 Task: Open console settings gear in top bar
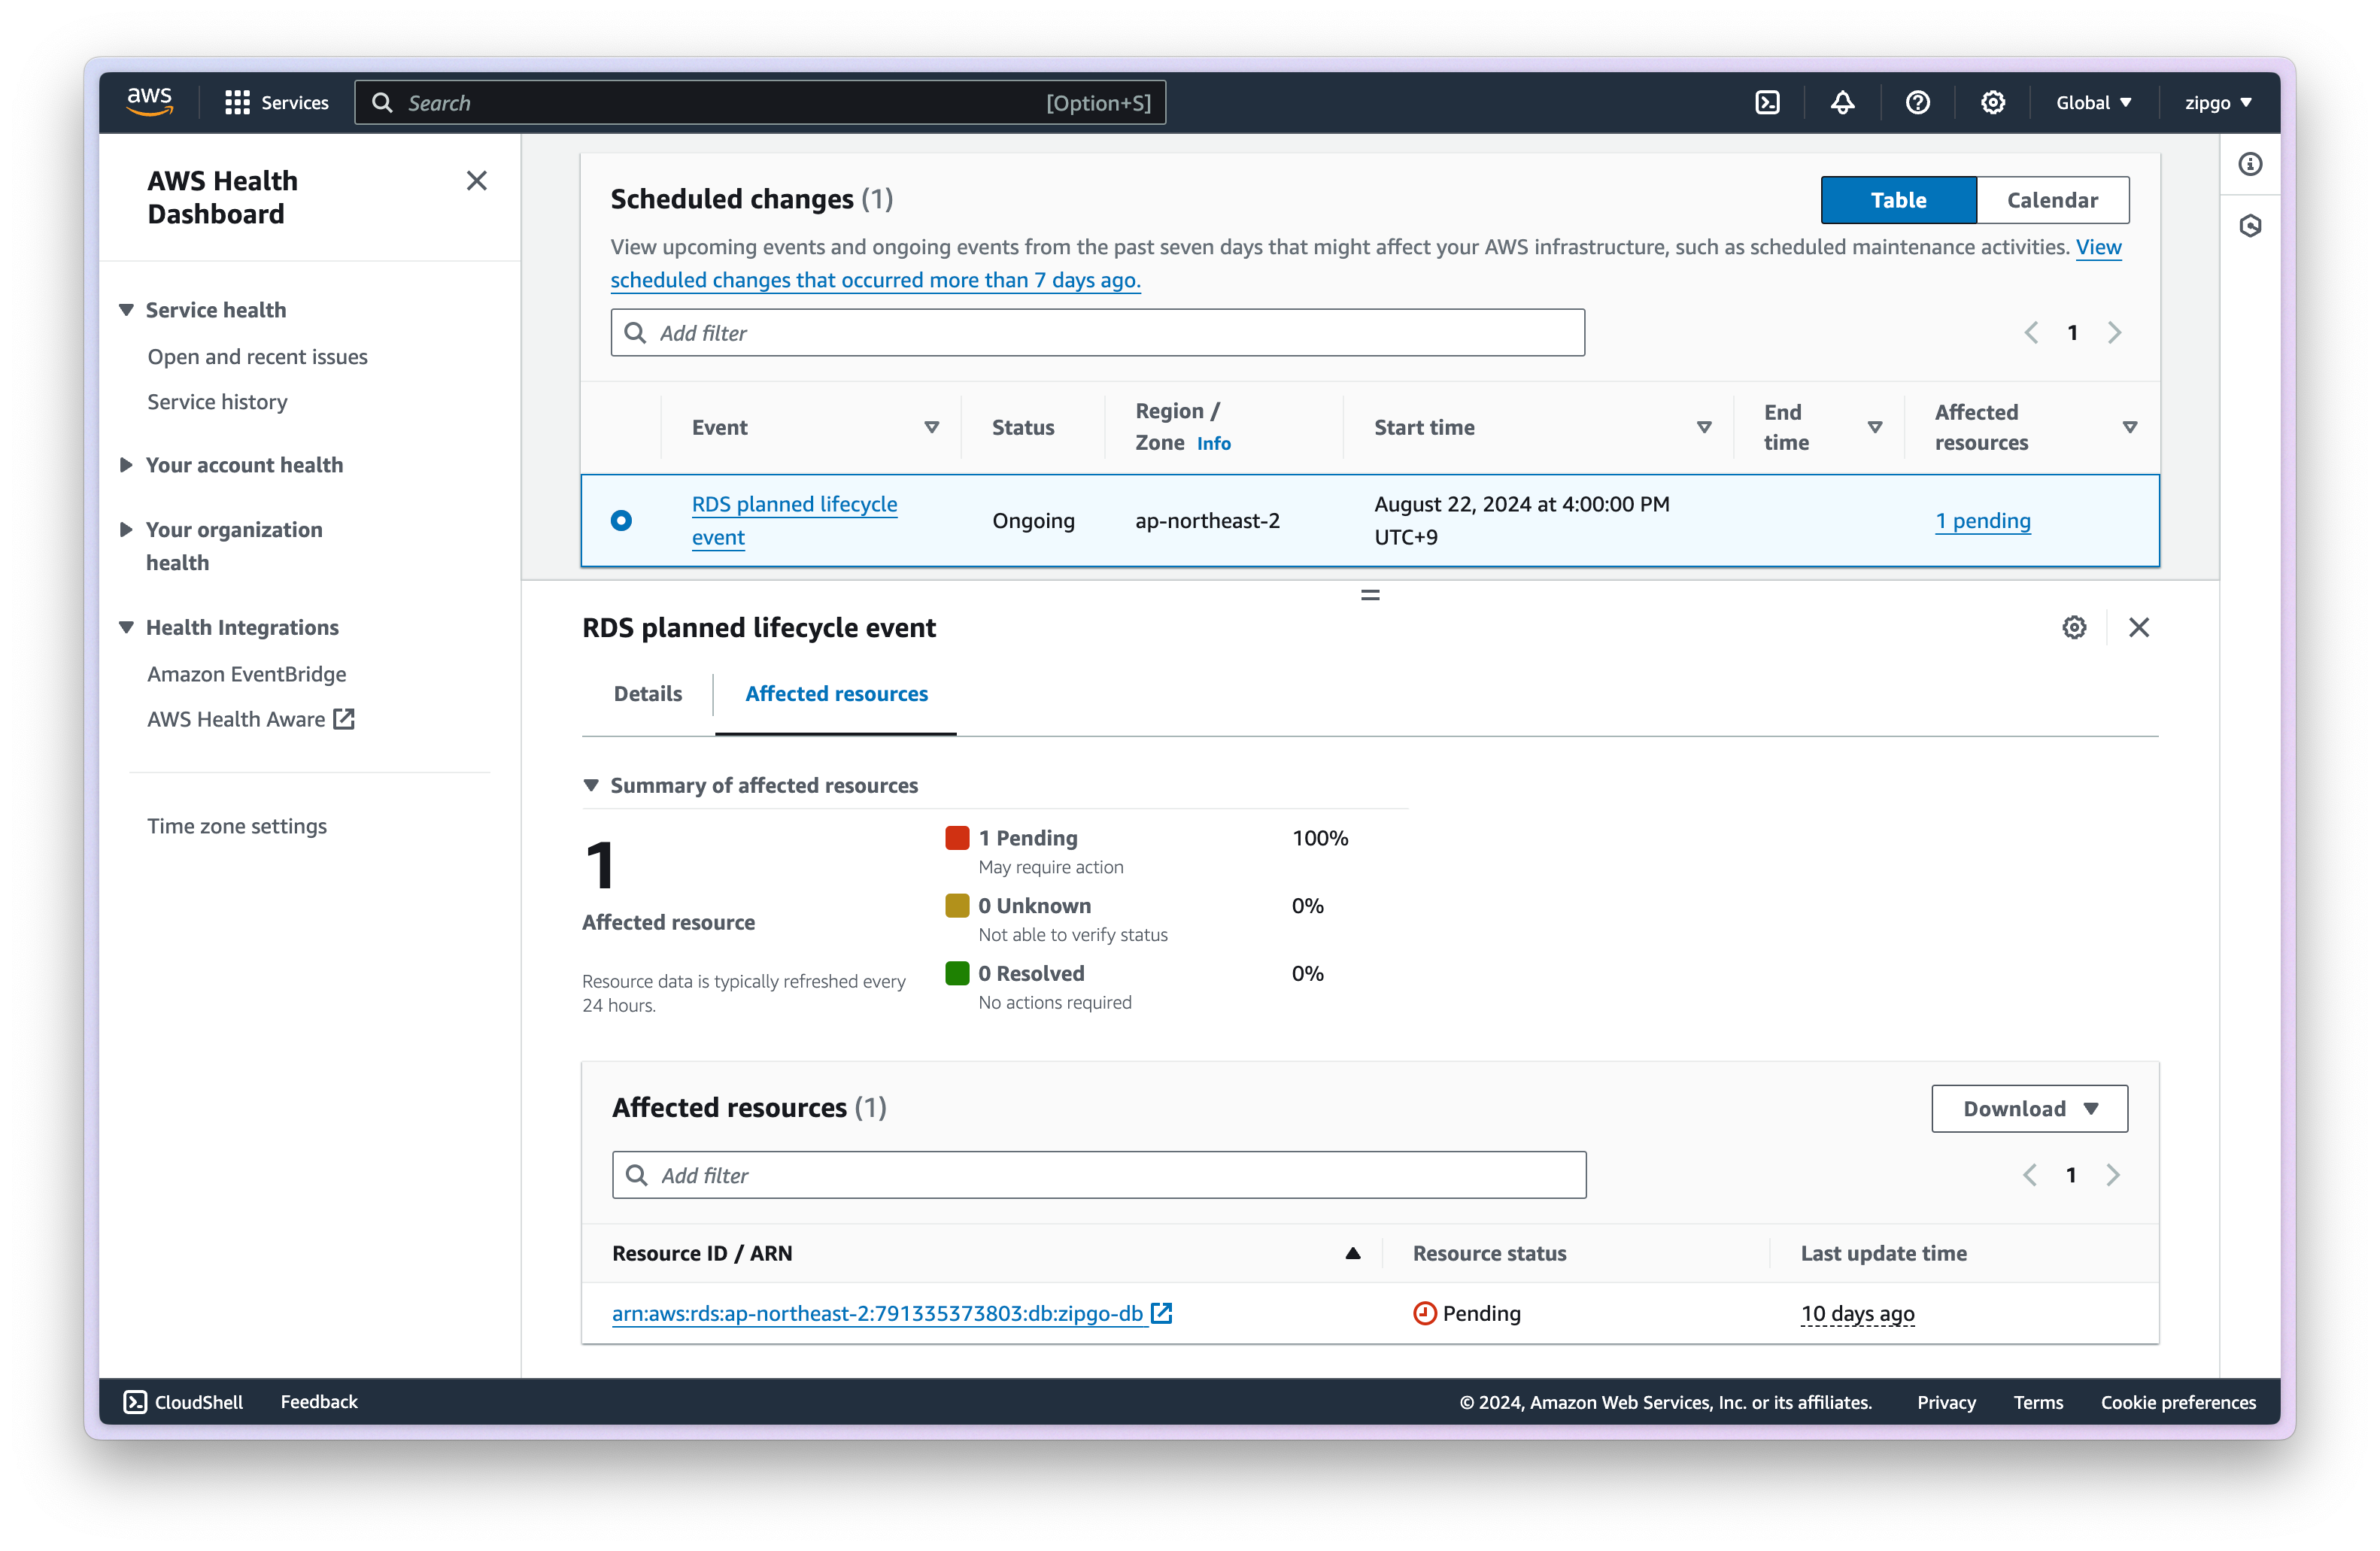[x=1992, y=103]
